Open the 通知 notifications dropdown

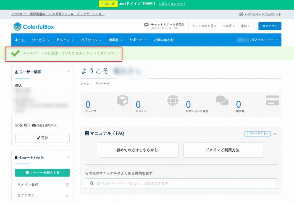point(245,26)
